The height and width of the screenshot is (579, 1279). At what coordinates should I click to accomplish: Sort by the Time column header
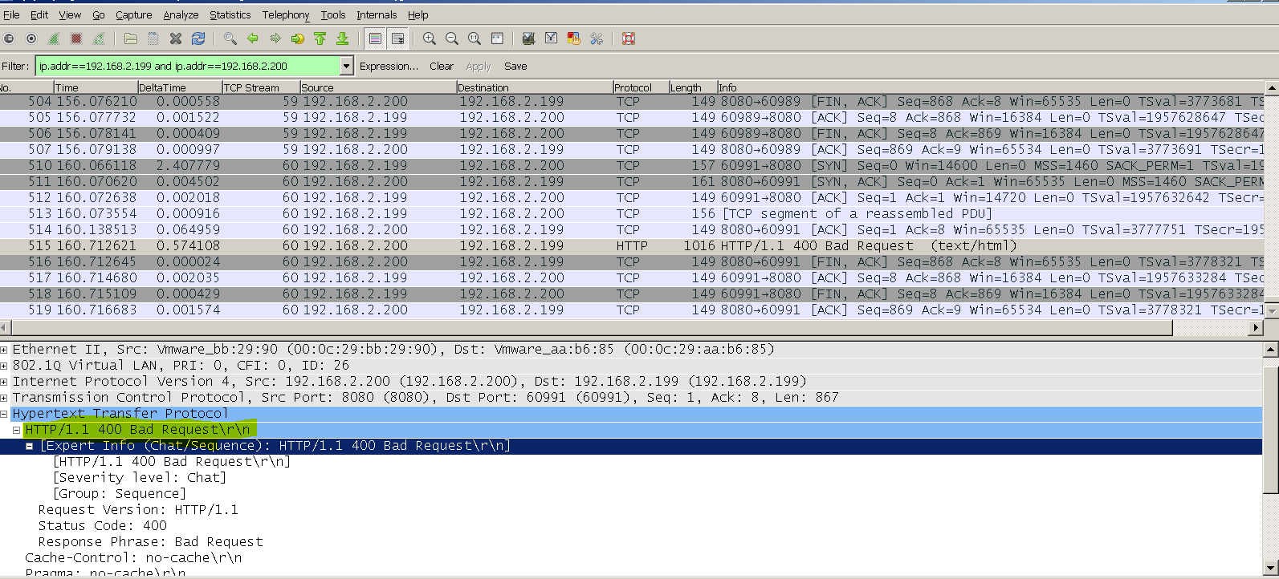96,87
